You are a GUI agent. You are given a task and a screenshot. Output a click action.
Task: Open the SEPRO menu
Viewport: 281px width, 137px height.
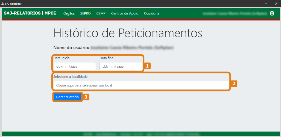tap(86, 13)
